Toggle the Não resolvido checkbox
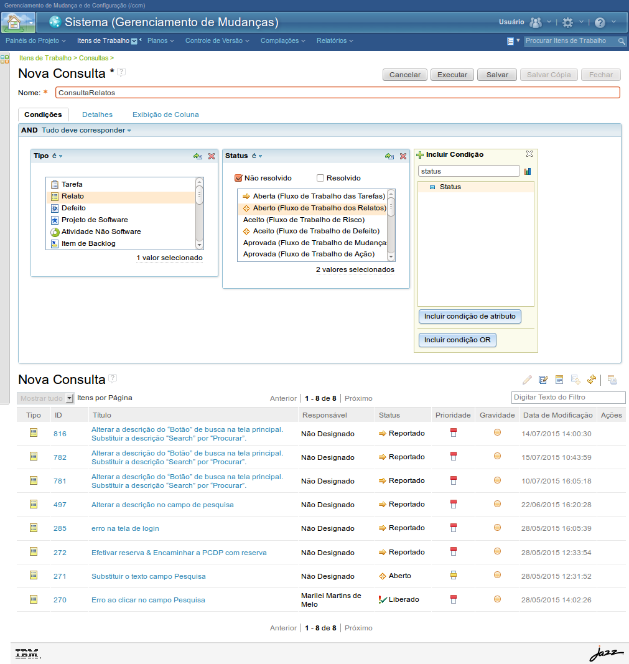629x664 pixels. pyautogui.click(x=238, y=178)
